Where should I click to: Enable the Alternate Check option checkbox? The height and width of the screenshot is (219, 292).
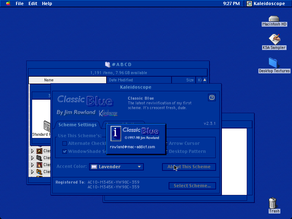[x=65, y=143]
